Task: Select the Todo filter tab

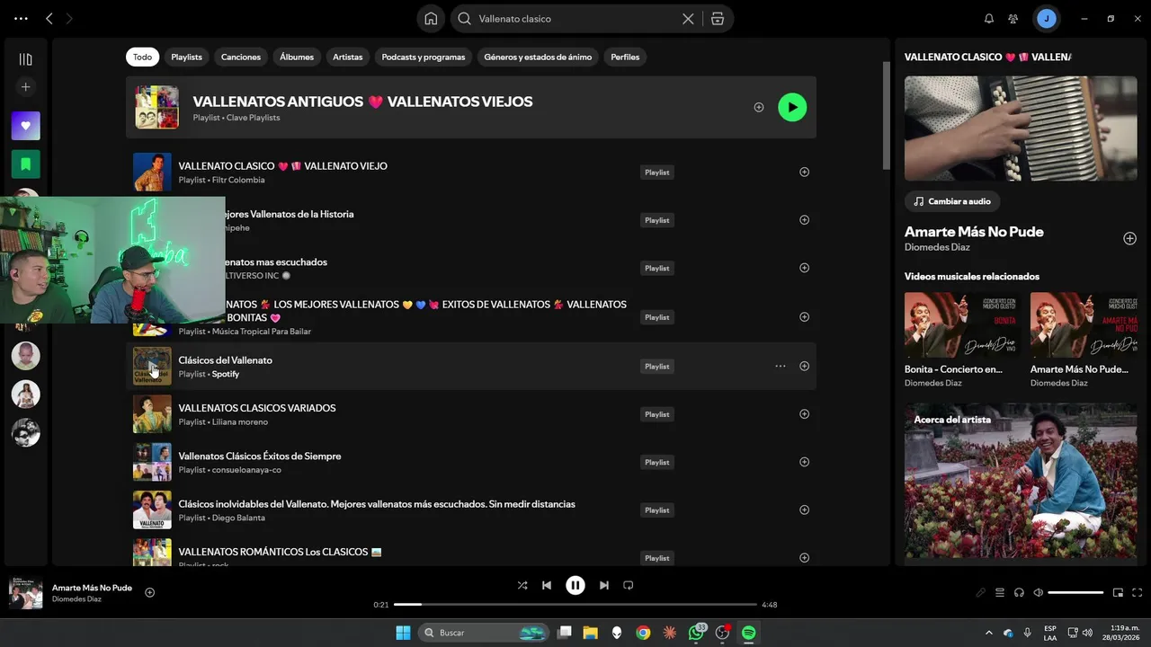Action: tap(143, 57)
